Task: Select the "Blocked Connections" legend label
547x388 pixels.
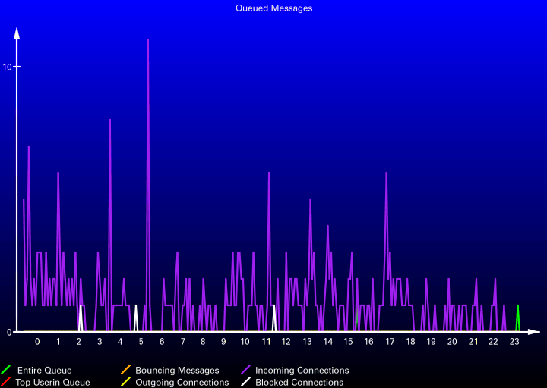Action: 299,383
